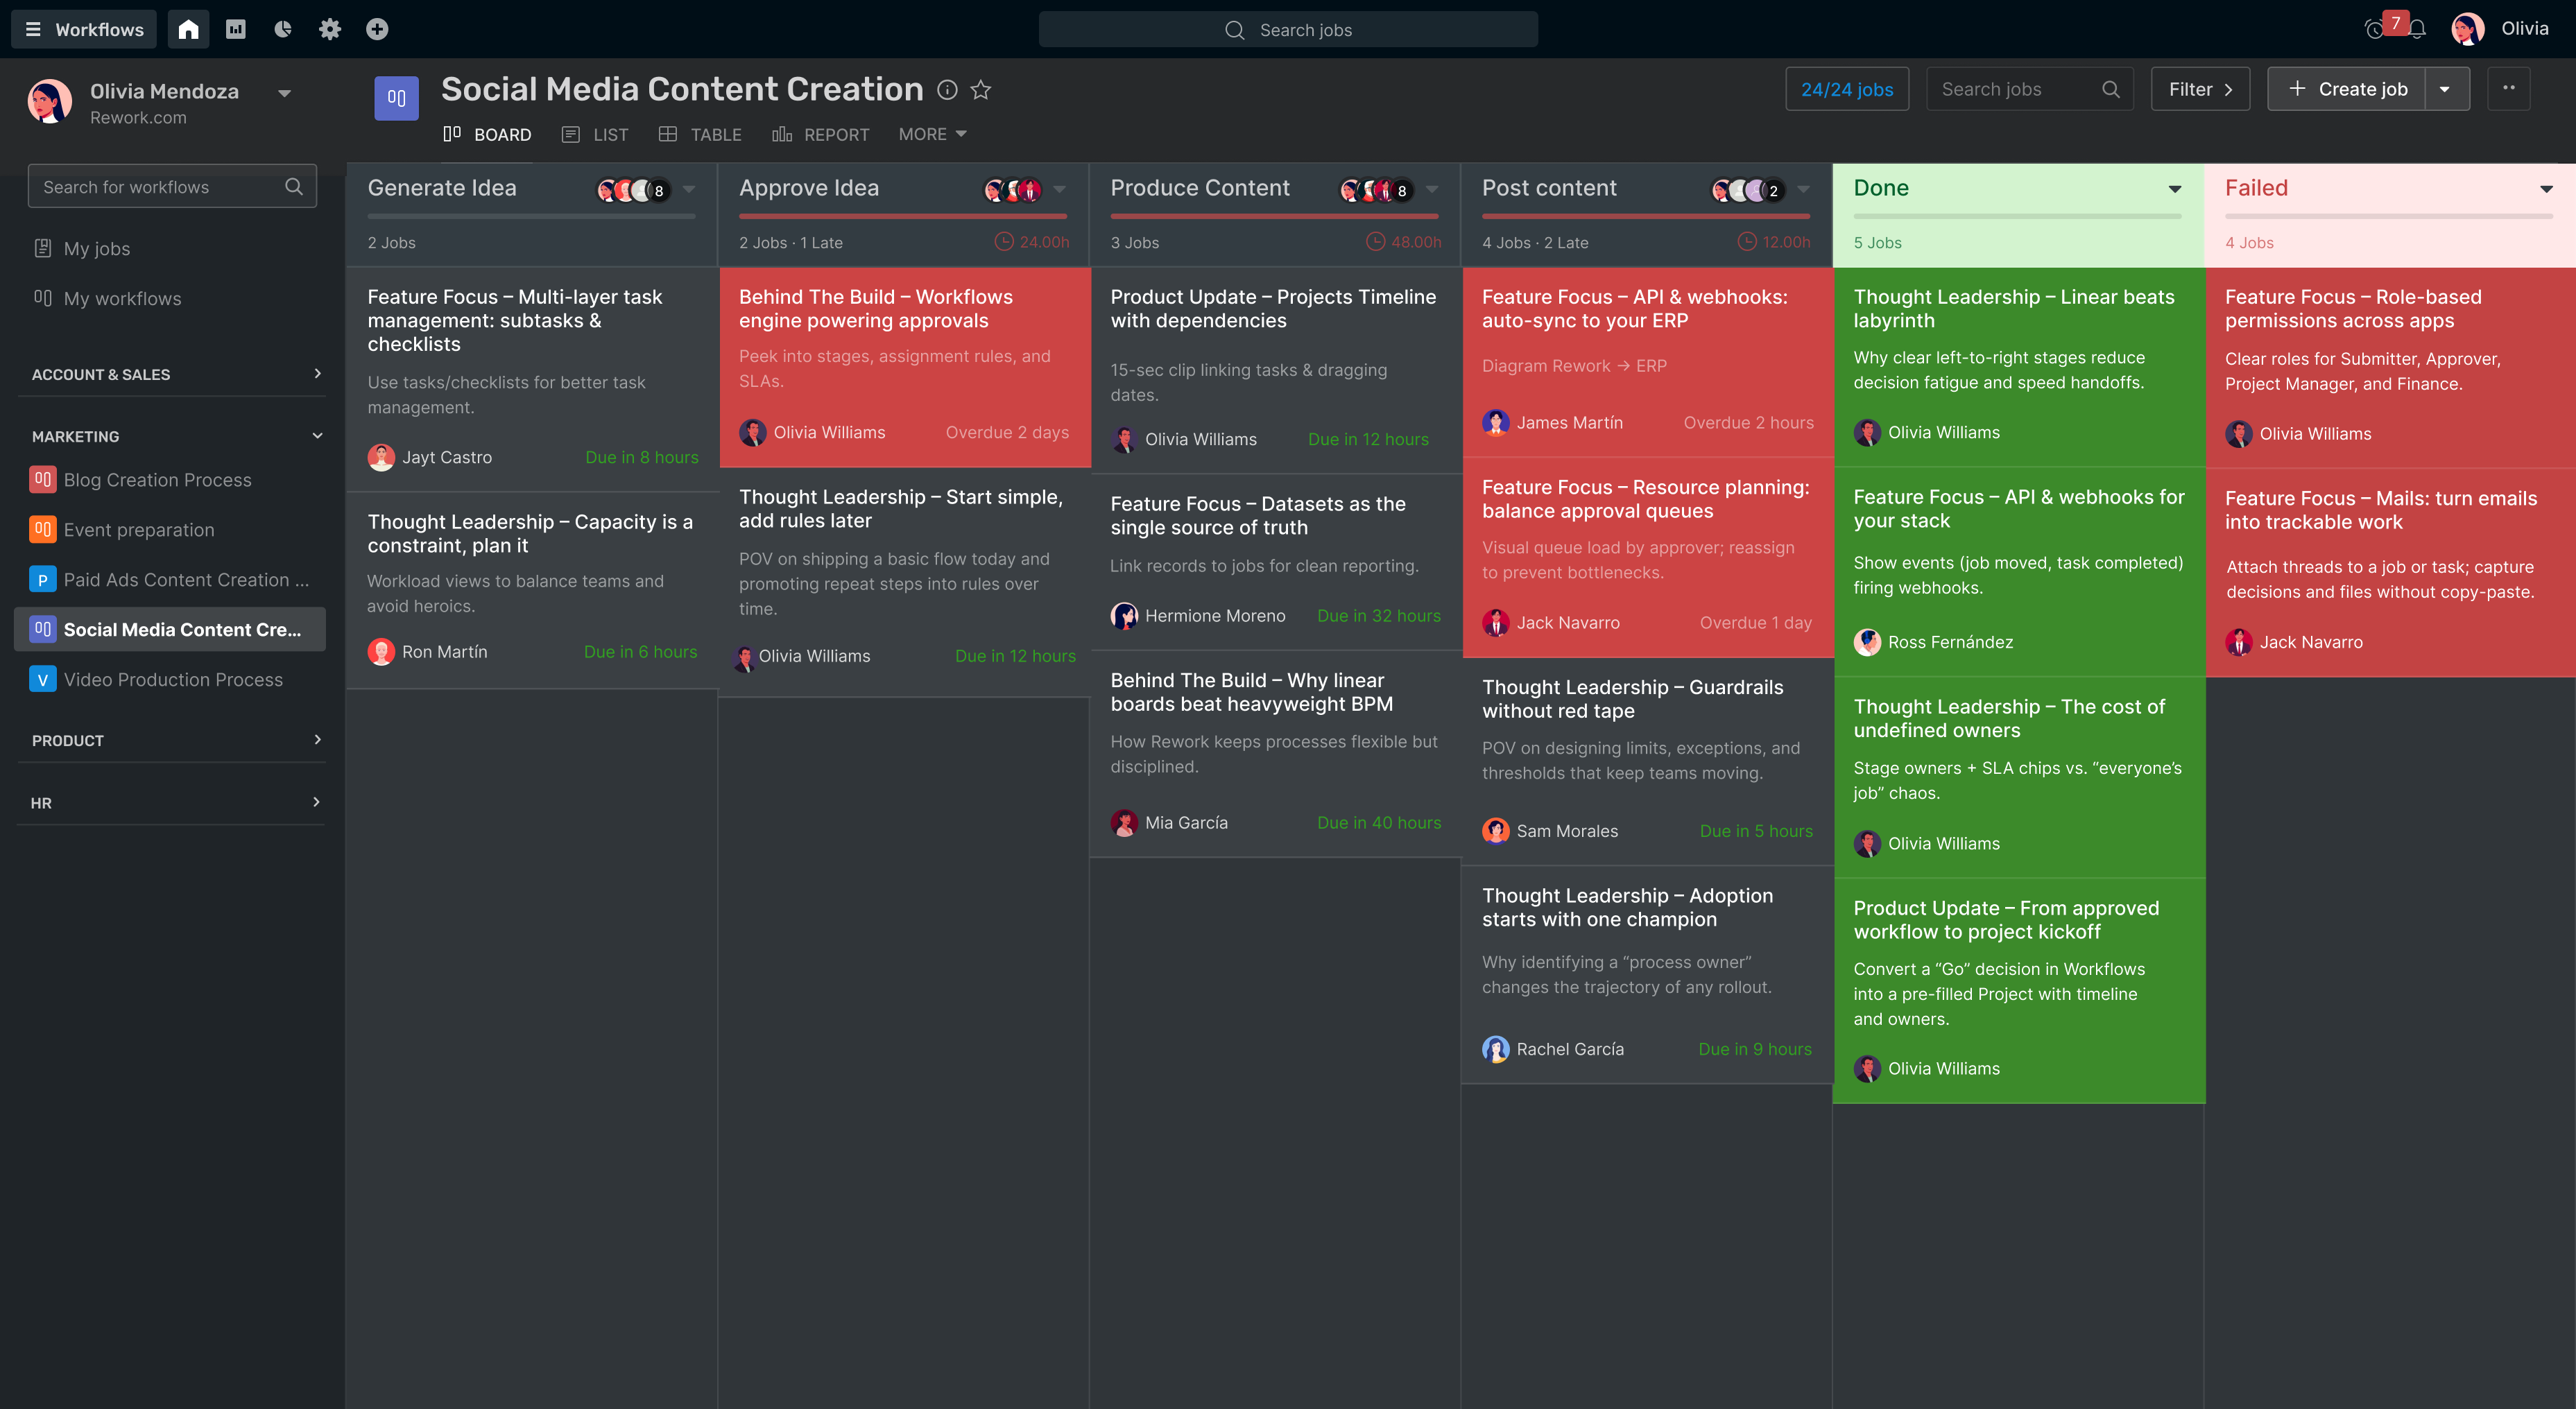Click the Create job button
The image size is (2576, 1409).
click(2345, 88)
